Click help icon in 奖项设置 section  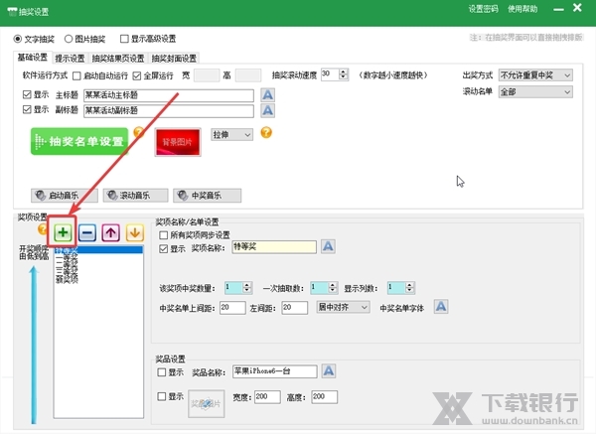point(42,229)
